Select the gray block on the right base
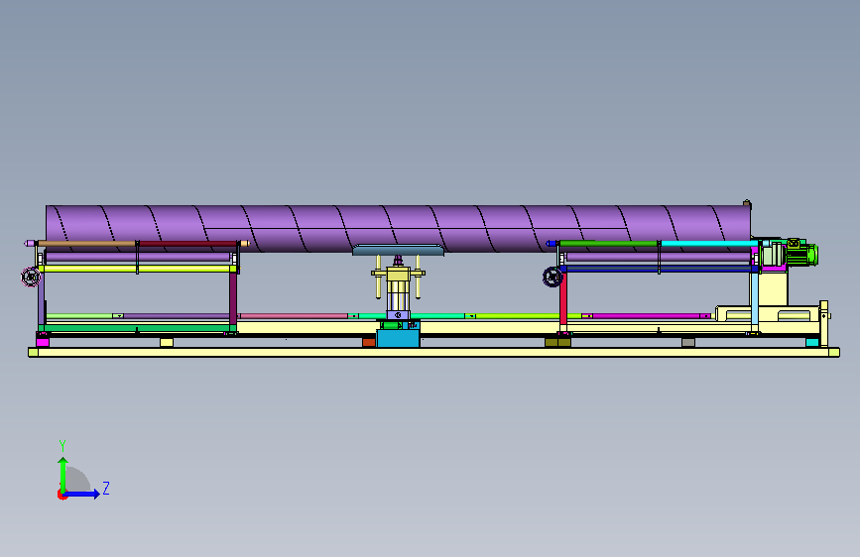Screen dimensions: 860x557 tap(688, 343)
